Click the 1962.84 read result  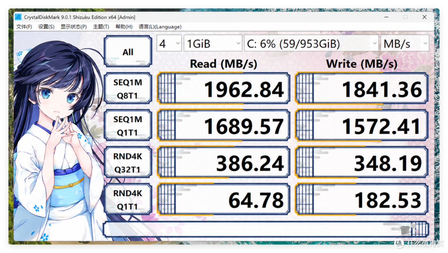(224, 89)
